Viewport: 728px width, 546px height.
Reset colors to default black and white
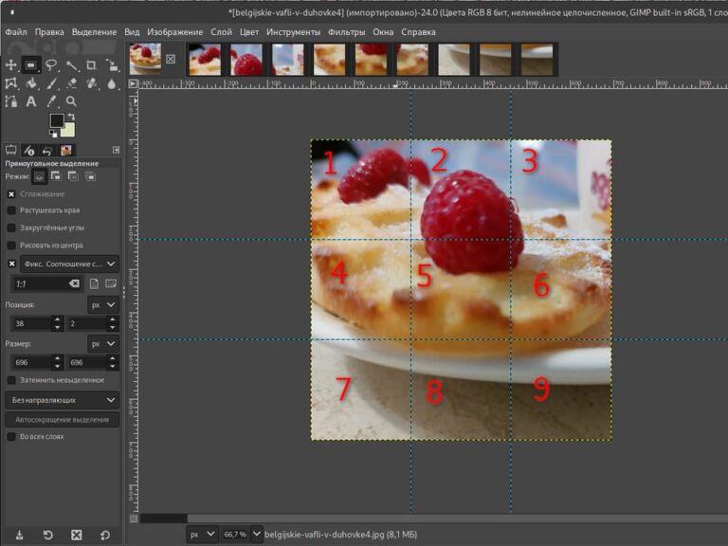click(x=53, y=134)
